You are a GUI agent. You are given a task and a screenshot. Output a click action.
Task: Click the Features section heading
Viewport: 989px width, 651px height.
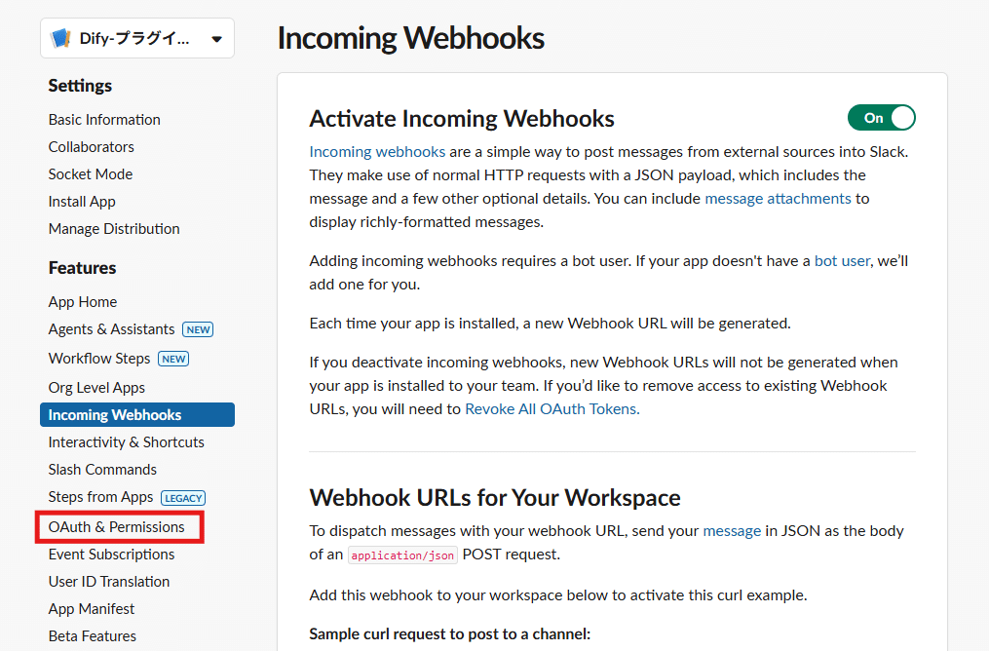pos(82,268)
